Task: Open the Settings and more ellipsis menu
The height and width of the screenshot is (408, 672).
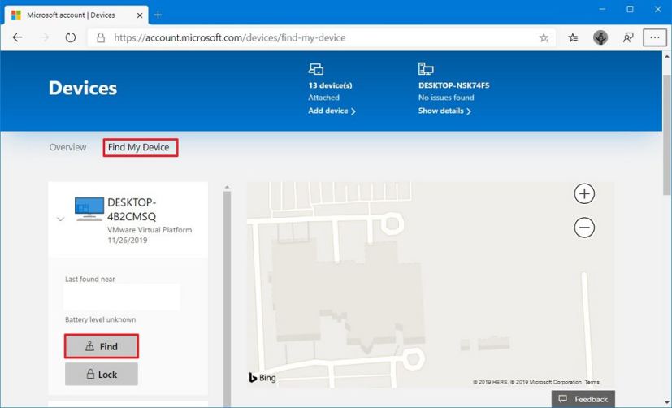Action: point(655,37)
